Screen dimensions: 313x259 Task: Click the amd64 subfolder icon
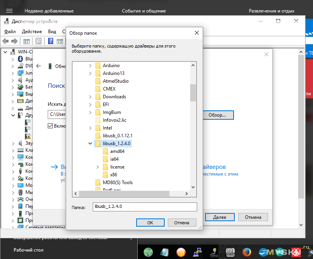105,151
